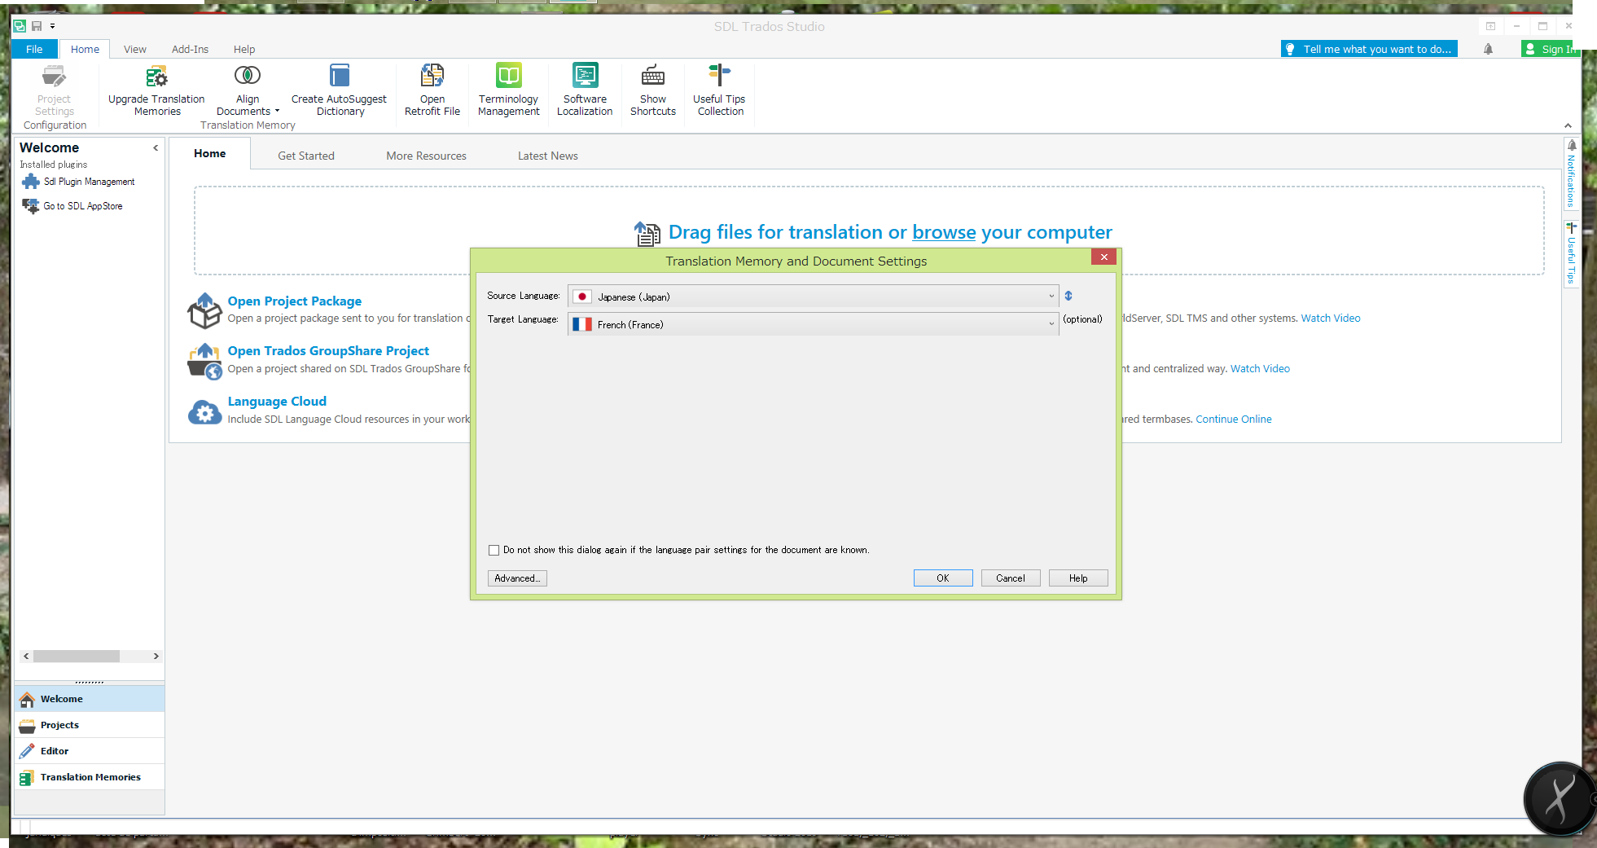1597x848 pixels.
Task: Click Upgrade Translation Memories icon
Action: coord(156,77)
